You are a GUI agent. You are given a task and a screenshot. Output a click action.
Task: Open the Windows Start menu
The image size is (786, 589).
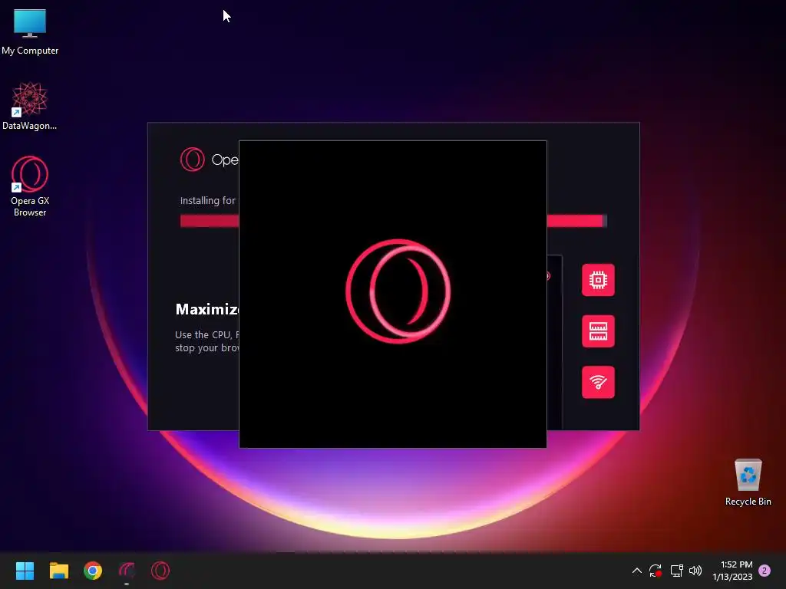coord(25,571)
